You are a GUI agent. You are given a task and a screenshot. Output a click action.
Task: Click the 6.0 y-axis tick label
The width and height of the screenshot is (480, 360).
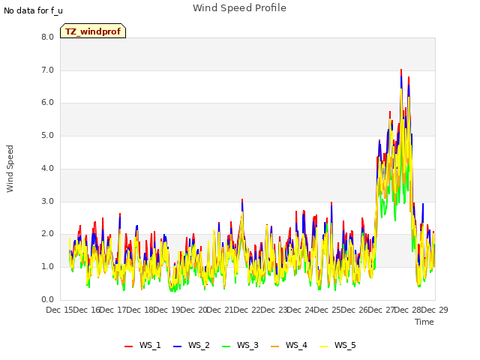pyautogui.click(x=47, y=103)
